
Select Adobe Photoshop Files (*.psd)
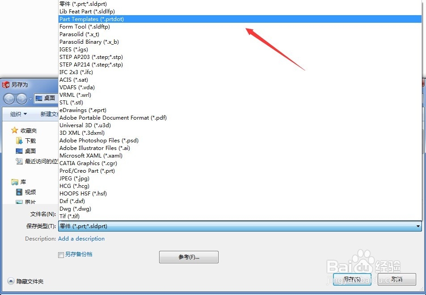pyautogui.click(x=240, y=141)
